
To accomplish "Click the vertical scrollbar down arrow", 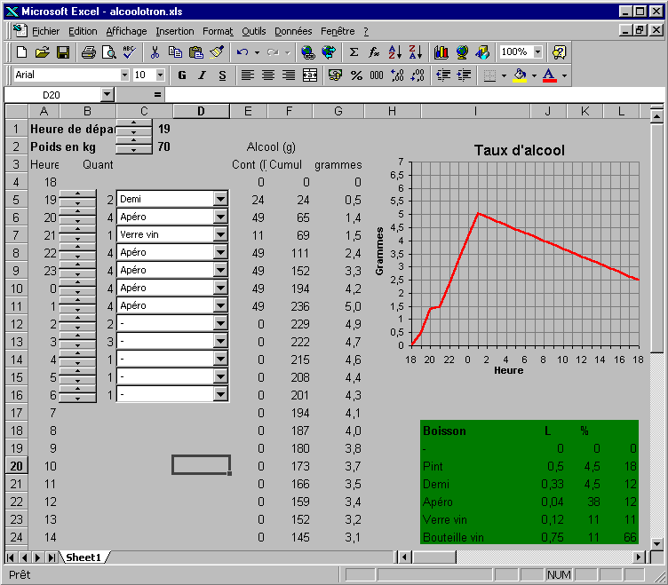I will click(x=656, y=543).
